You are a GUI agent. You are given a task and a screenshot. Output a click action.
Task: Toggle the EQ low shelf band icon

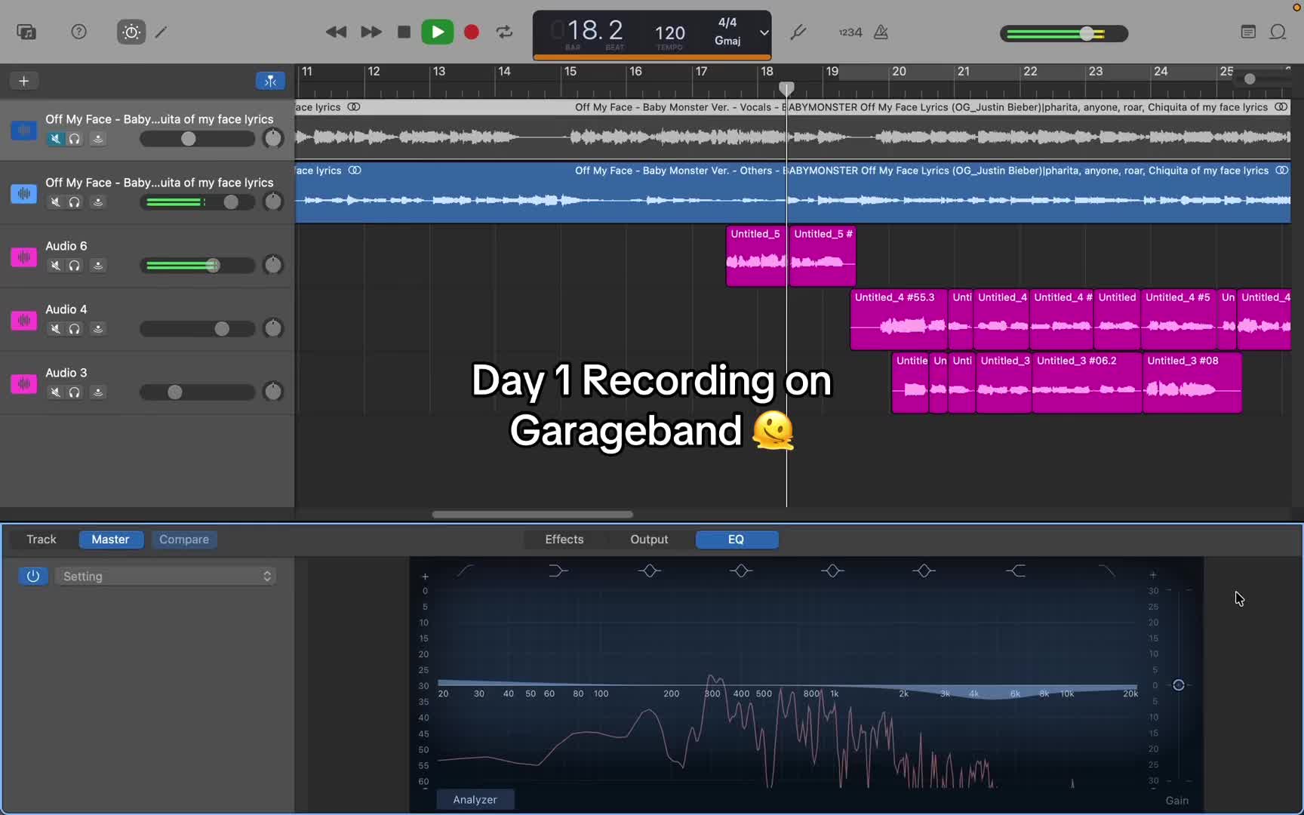point(558,571)
